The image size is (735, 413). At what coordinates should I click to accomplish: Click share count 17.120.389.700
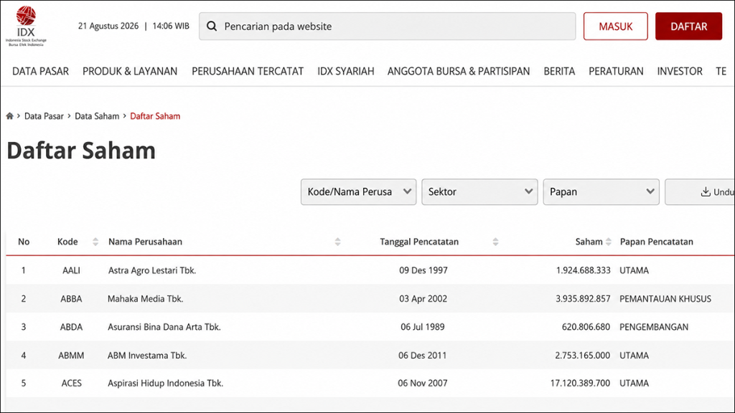[x=580, y=383]
